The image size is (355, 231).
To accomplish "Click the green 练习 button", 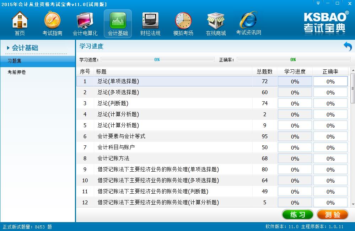I will [297, 215].
